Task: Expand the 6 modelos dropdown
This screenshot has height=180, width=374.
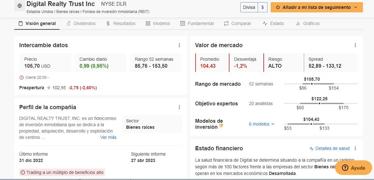Action: click(x=262, y=124)
